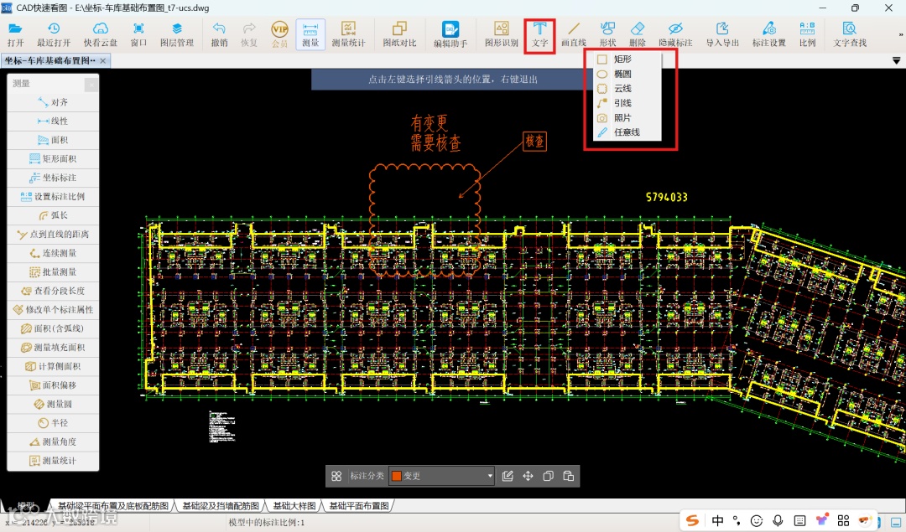This screenshot has height=532, width=906.
Task: Open 文字查找 text search
Action: click(x=850, y=34)
